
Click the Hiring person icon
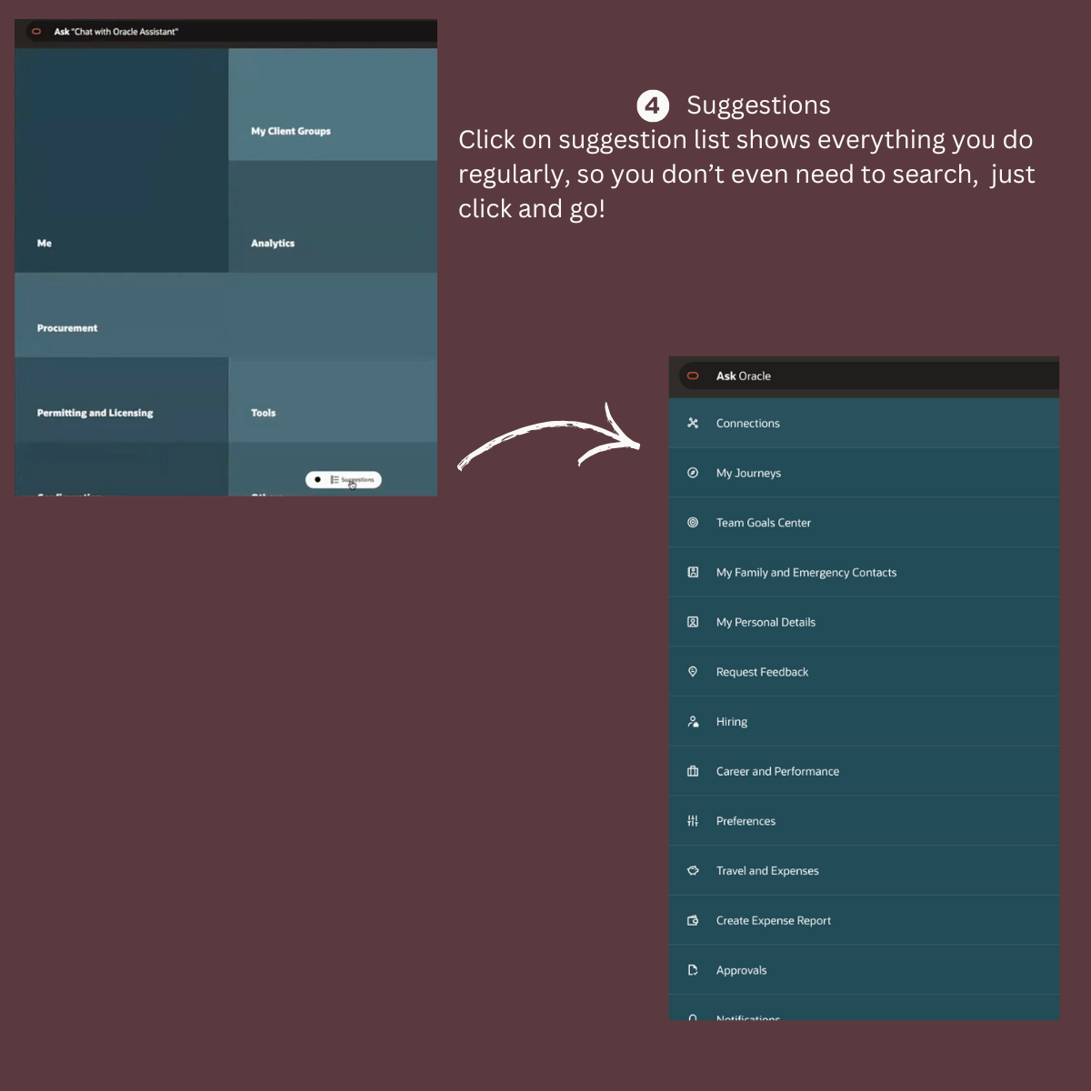coord(693,722)
